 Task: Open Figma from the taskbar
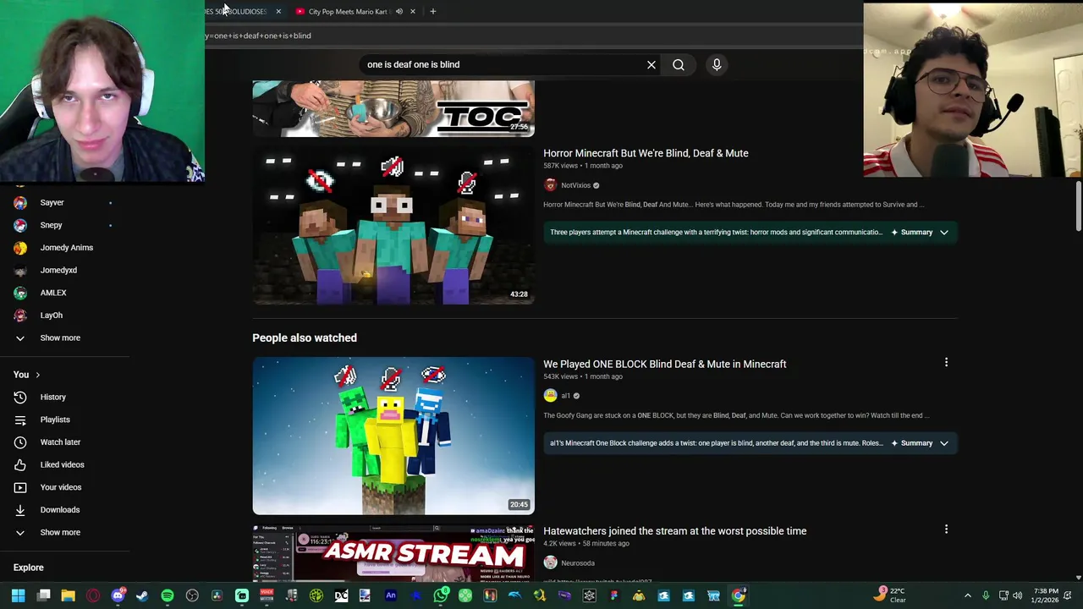[x=614, y=595]
